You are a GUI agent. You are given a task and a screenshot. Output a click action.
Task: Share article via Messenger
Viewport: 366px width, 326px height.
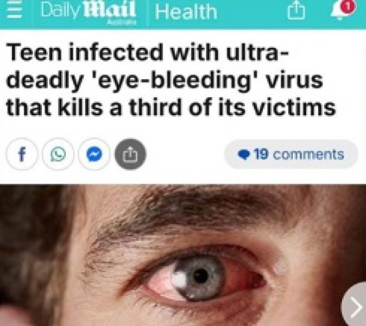94,154
